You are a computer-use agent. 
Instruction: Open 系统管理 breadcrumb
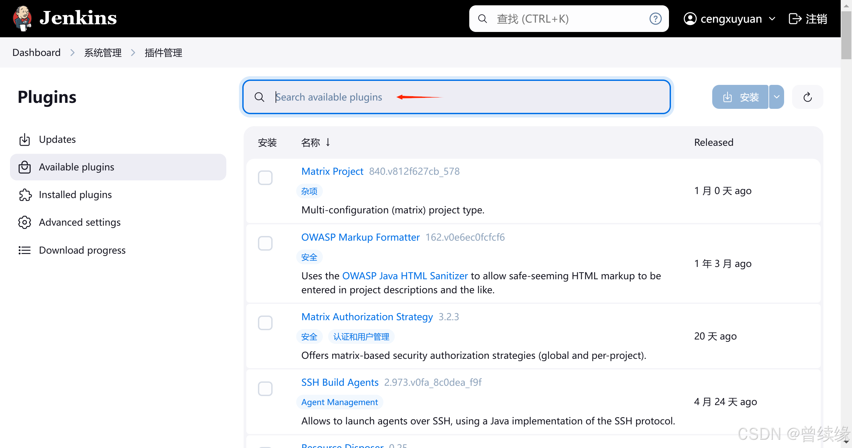coord(103,53)
